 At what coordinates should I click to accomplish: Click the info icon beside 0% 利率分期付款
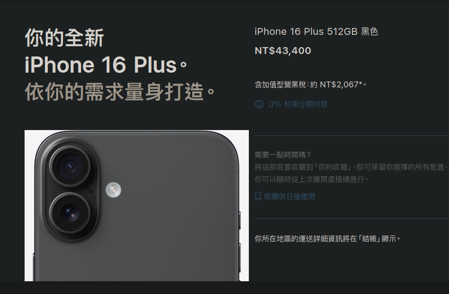coord(259,104)
